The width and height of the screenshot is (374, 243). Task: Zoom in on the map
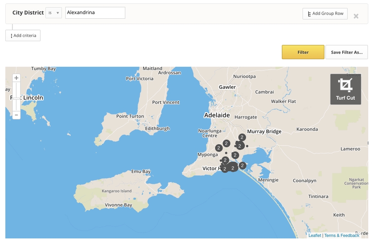click(16, 78)
